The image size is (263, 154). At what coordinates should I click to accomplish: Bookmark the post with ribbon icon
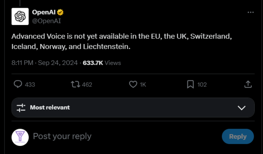(x=190, y=84)
